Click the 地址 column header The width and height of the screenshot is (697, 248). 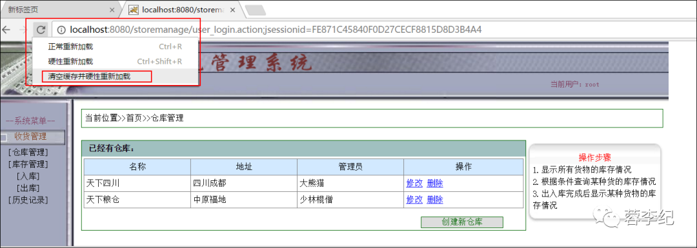244,167
